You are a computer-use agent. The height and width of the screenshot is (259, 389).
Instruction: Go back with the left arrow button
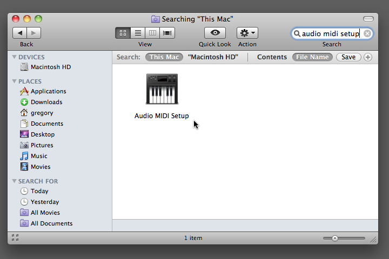[x=19, y=33]
